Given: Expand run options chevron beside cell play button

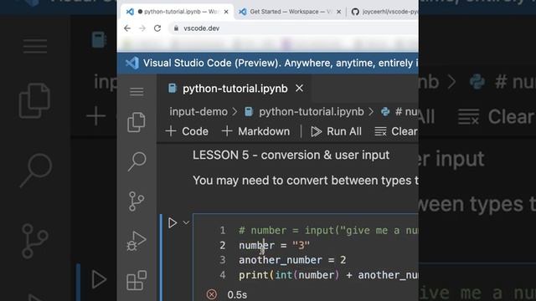Looking at the screenshot, I should tap(186, 222).
